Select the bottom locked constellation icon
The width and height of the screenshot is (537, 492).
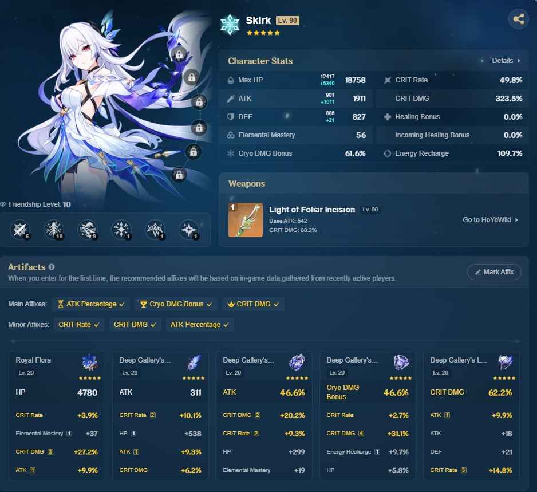(179, 175)
